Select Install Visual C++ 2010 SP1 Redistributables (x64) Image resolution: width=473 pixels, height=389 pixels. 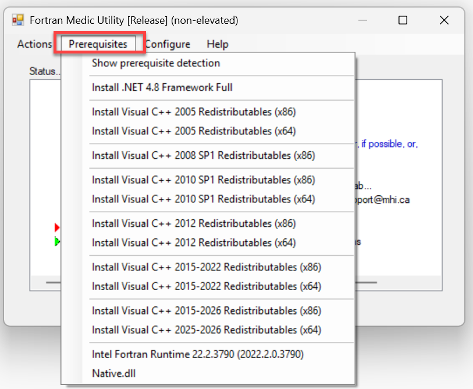tap(208, 199)
